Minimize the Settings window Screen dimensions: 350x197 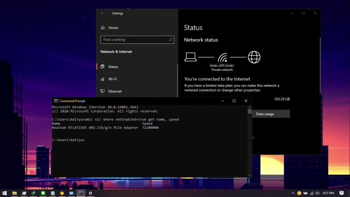[291, 13]
